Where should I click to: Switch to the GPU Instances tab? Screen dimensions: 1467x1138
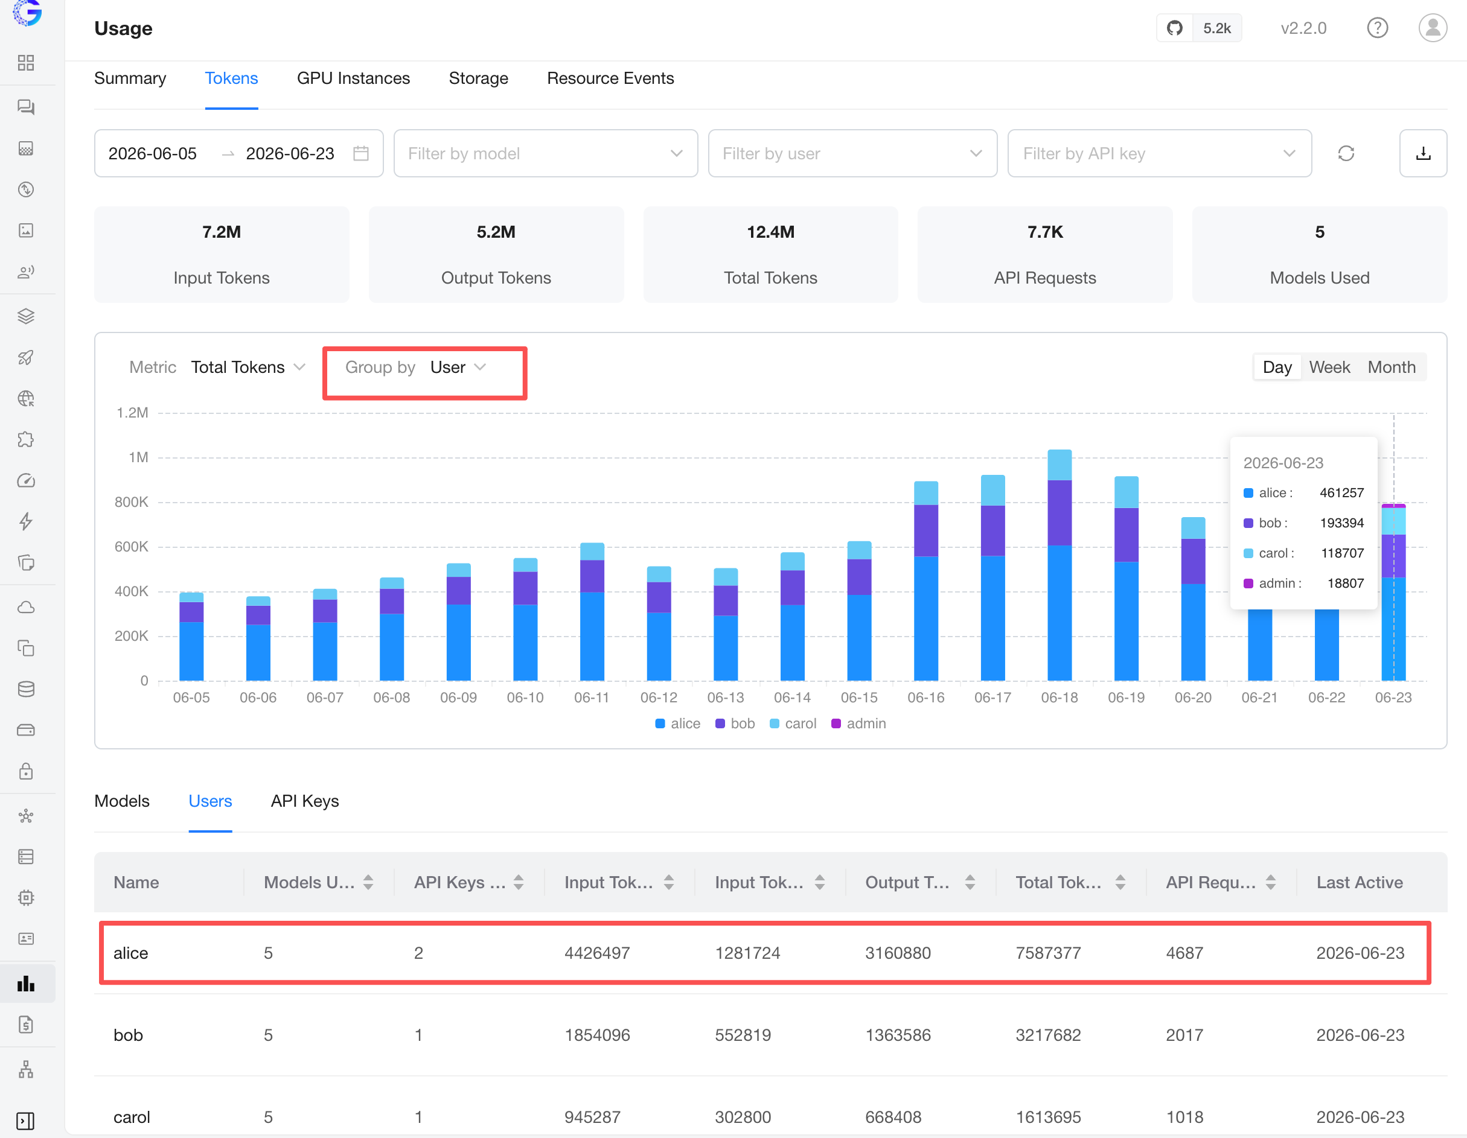point(353,78)
